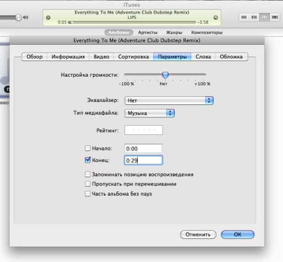Click the LIPS artist name in display
The width and height of the screenshot is (283, 262).
click(132, 17)
